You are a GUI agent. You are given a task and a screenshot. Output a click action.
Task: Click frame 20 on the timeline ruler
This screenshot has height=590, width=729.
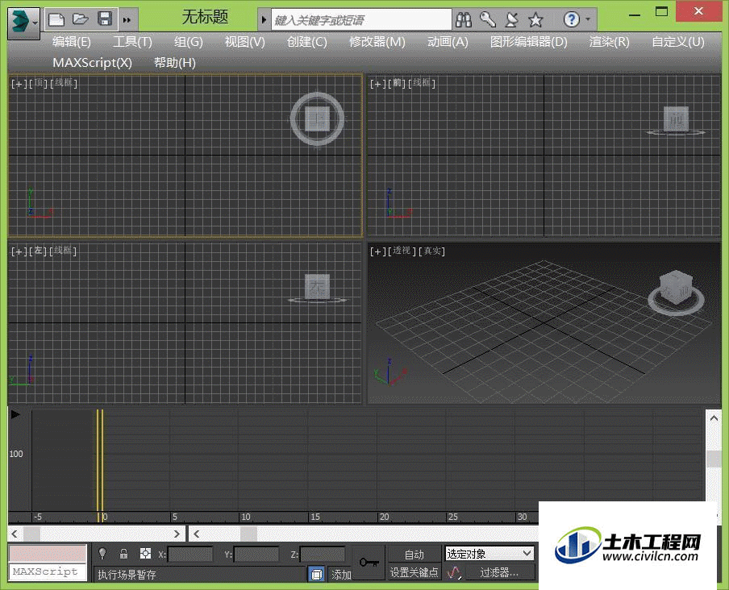click(x=384, y=517)
